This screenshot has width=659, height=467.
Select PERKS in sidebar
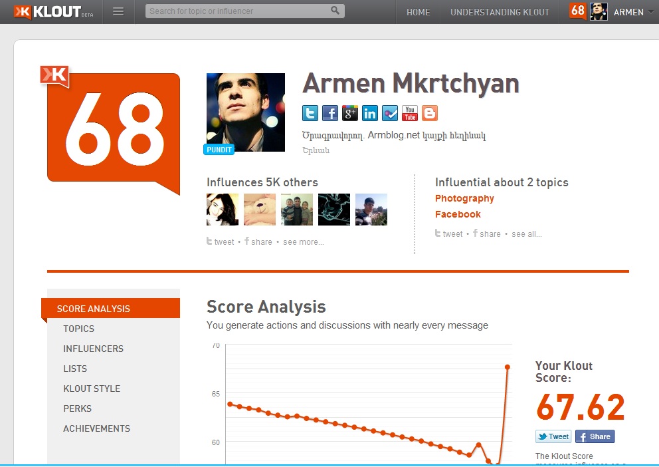pyautogui.click(x=77, y=408)
